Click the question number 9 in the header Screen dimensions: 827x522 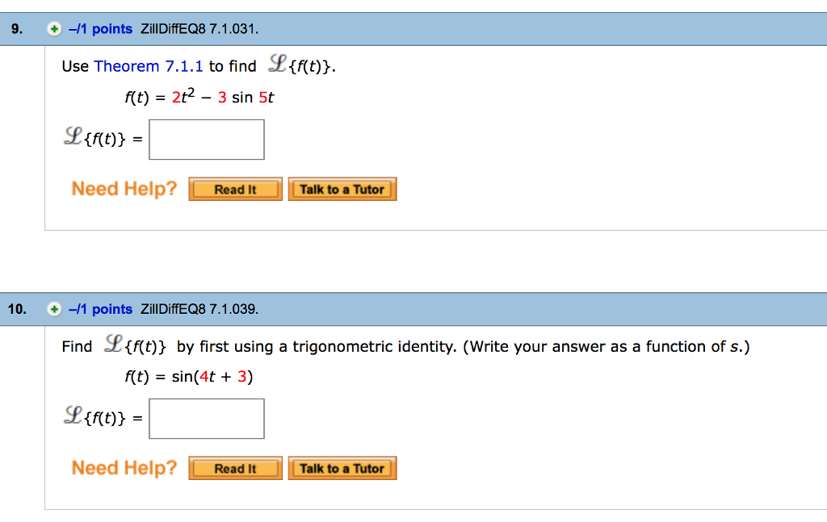pos(15,28)
